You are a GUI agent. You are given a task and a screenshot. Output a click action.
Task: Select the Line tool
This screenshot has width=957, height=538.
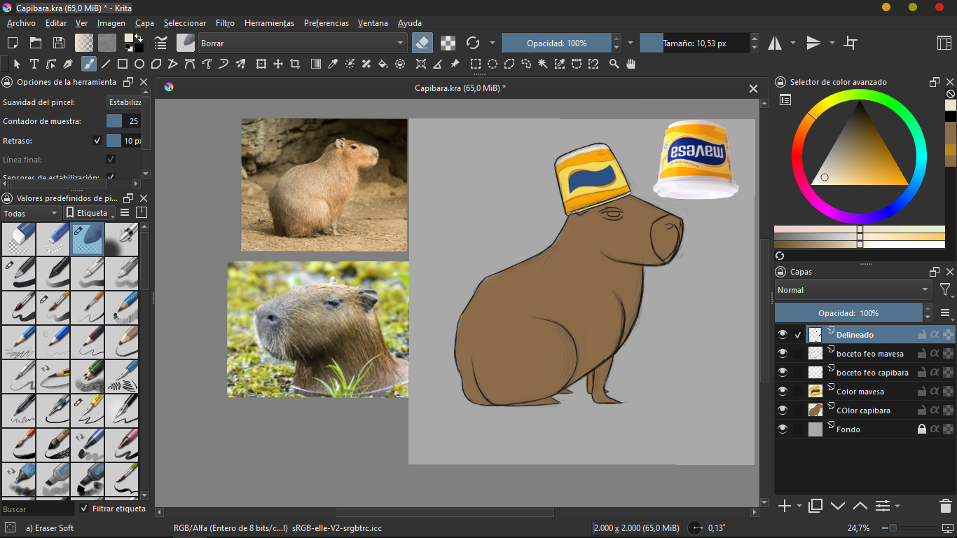[106, 64]
